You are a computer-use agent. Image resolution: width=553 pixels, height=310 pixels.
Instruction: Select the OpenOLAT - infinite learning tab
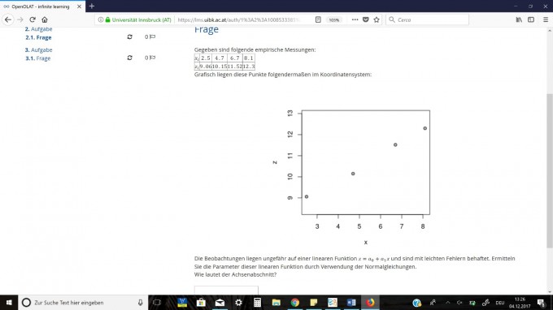(x=42, y=6)
